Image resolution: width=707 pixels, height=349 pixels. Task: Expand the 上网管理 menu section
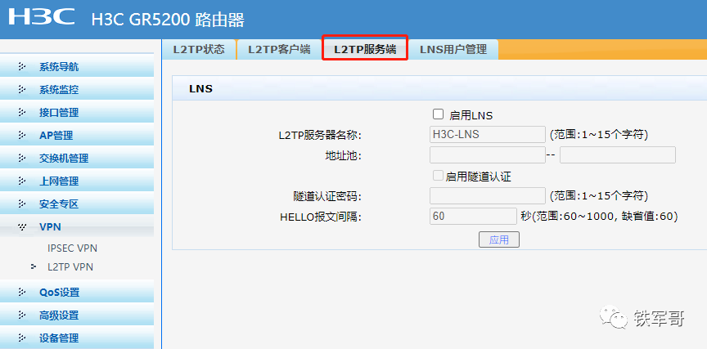coord(77,181)
